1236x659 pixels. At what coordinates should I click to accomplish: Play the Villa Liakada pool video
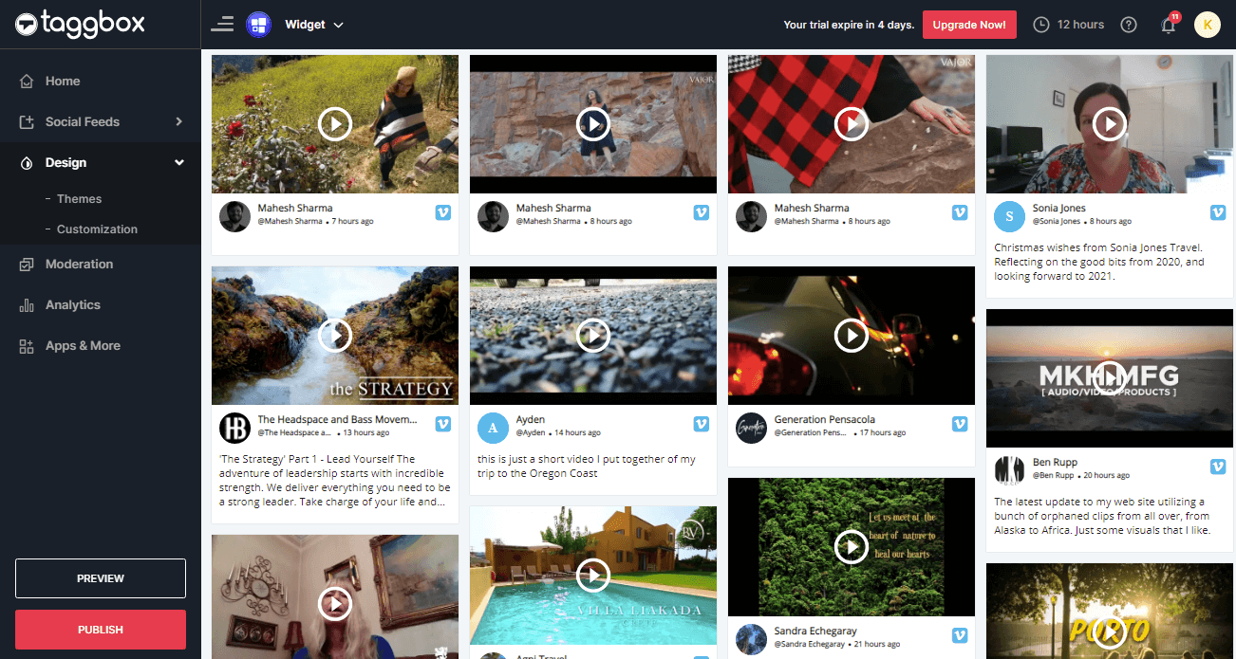click(x=593, y=575)
